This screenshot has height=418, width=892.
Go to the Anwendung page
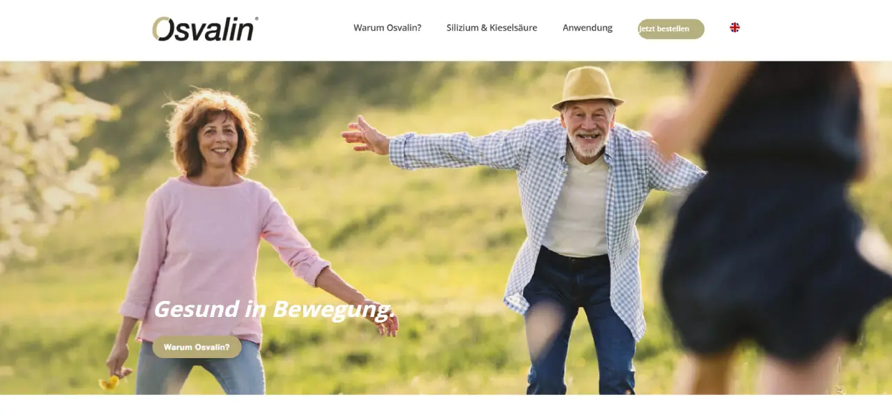coord(587,28)
